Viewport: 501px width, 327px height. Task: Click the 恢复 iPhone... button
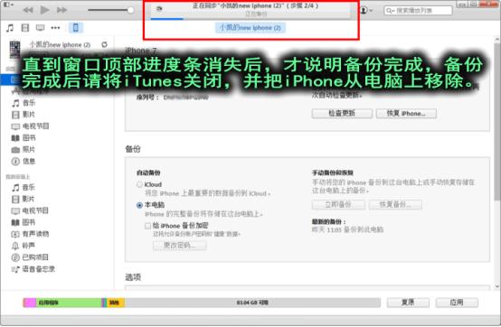(x=406, y=113)
